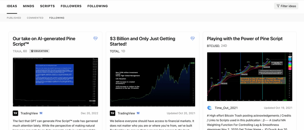The height and width of the screenshot is (130, 304).
Task: Switch to the Minds tab
Action: 28,6
